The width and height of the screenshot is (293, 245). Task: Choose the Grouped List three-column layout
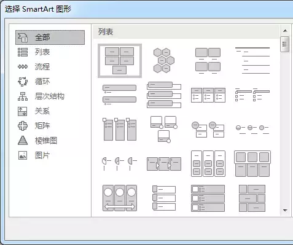[208, 164]
